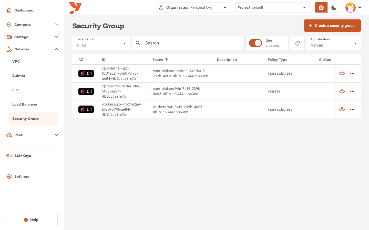This screenshot has height=230, width=369.
Task: Click the Help button
Action: point(32,220)
